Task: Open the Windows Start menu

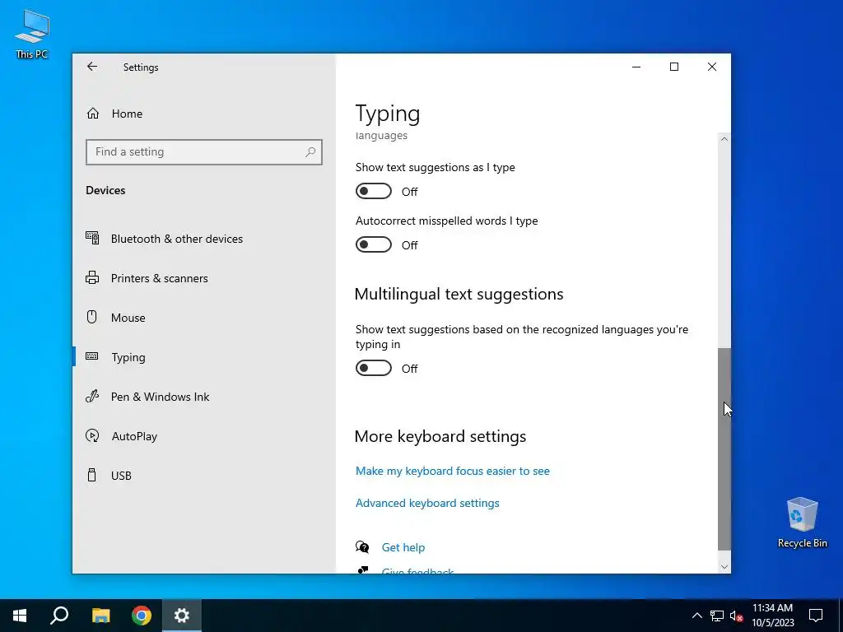Action: coord(20,616)
